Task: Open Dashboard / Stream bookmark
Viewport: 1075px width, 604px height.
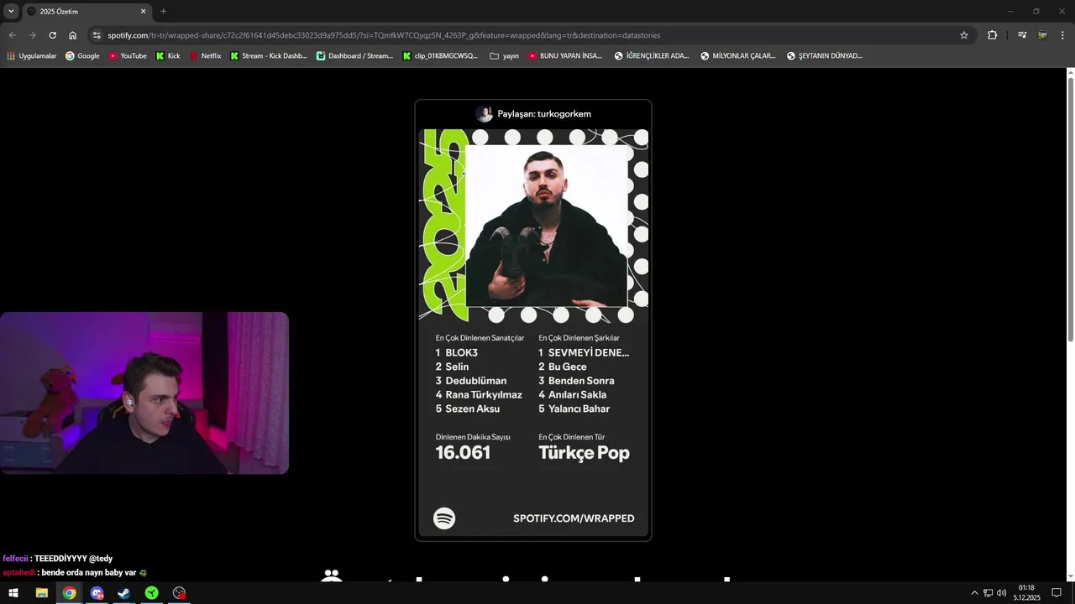Action: tap(354, 56)
